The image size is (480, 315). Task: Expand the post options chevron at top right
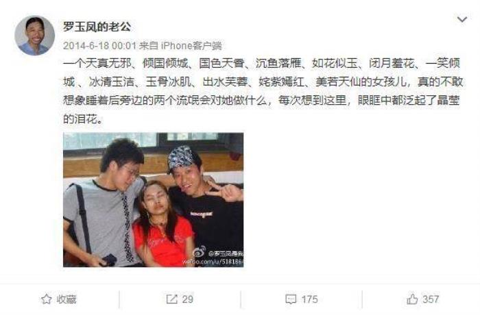point(462,20)
